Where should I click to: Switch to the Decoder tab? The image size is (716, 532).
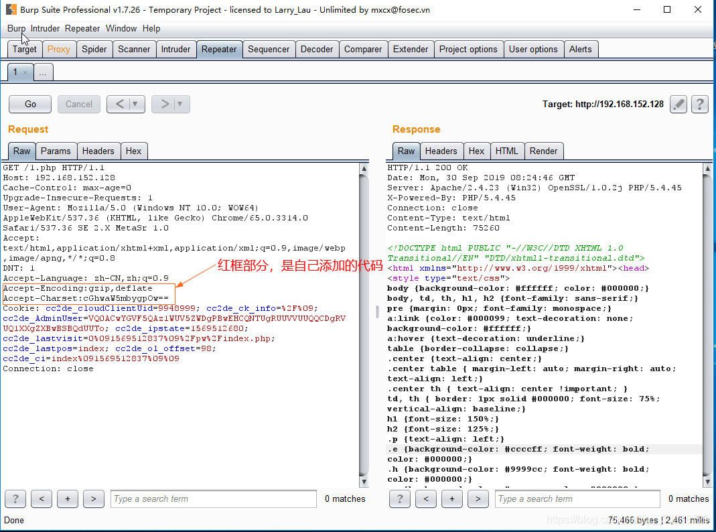tap(317, 50)
